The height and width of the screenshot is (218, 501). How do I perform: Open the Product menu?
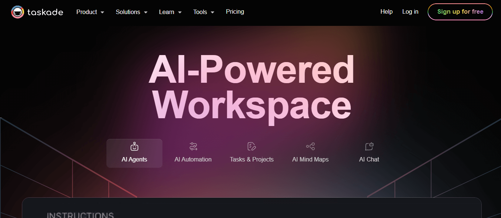coord(90,12)
